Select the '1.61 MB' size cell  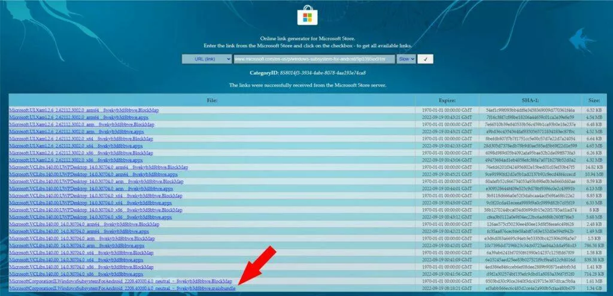(x=594, y=281)
